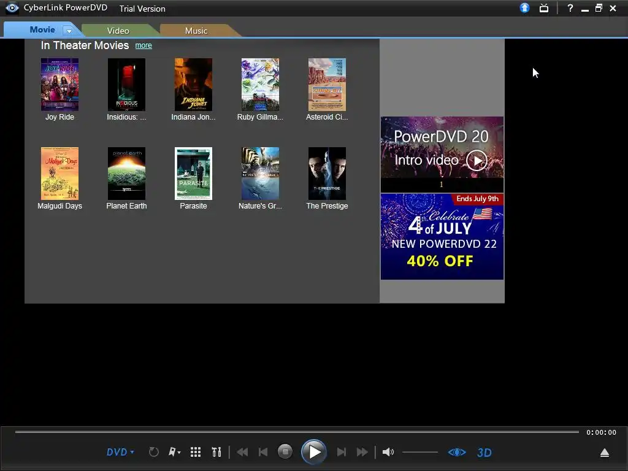628x471 pixels.
Task: Expand the Movie tab dropdown arrow
Action: point(69,31)
